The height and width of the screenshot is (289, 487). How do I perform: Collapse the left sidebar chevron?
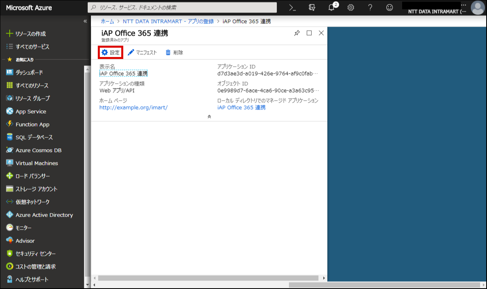click(x=85, y=21)
